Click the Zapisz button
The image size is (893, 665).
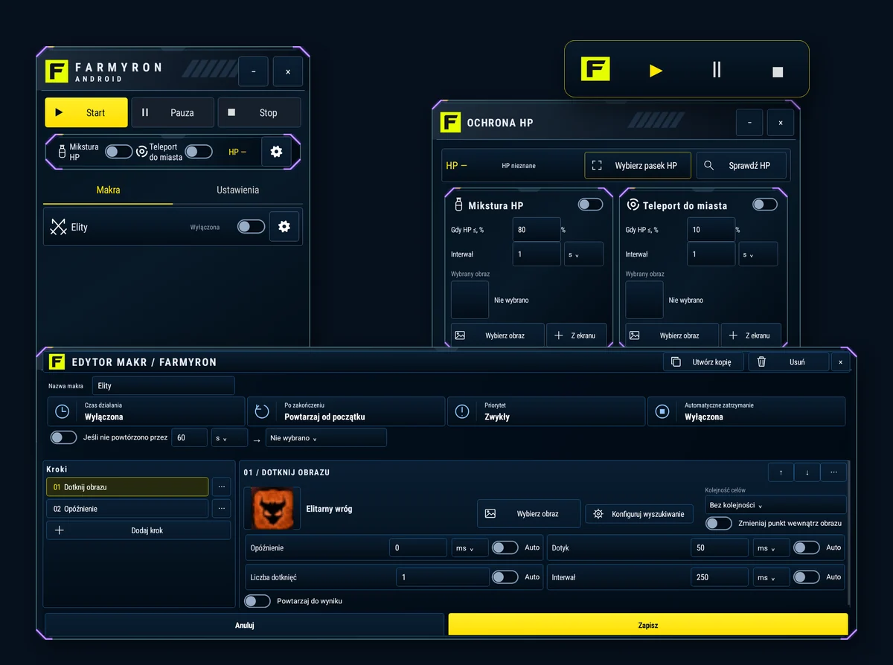click(647, 625)
